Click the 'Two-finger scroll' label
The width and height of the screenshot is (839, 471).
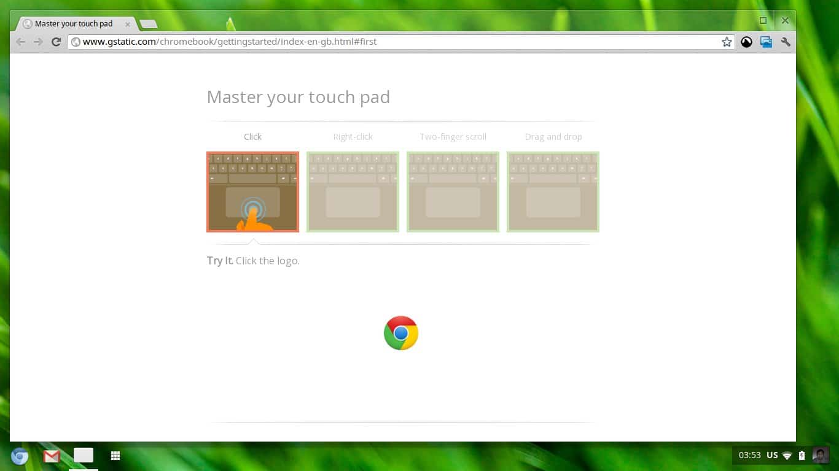click(x=453, y=137)
